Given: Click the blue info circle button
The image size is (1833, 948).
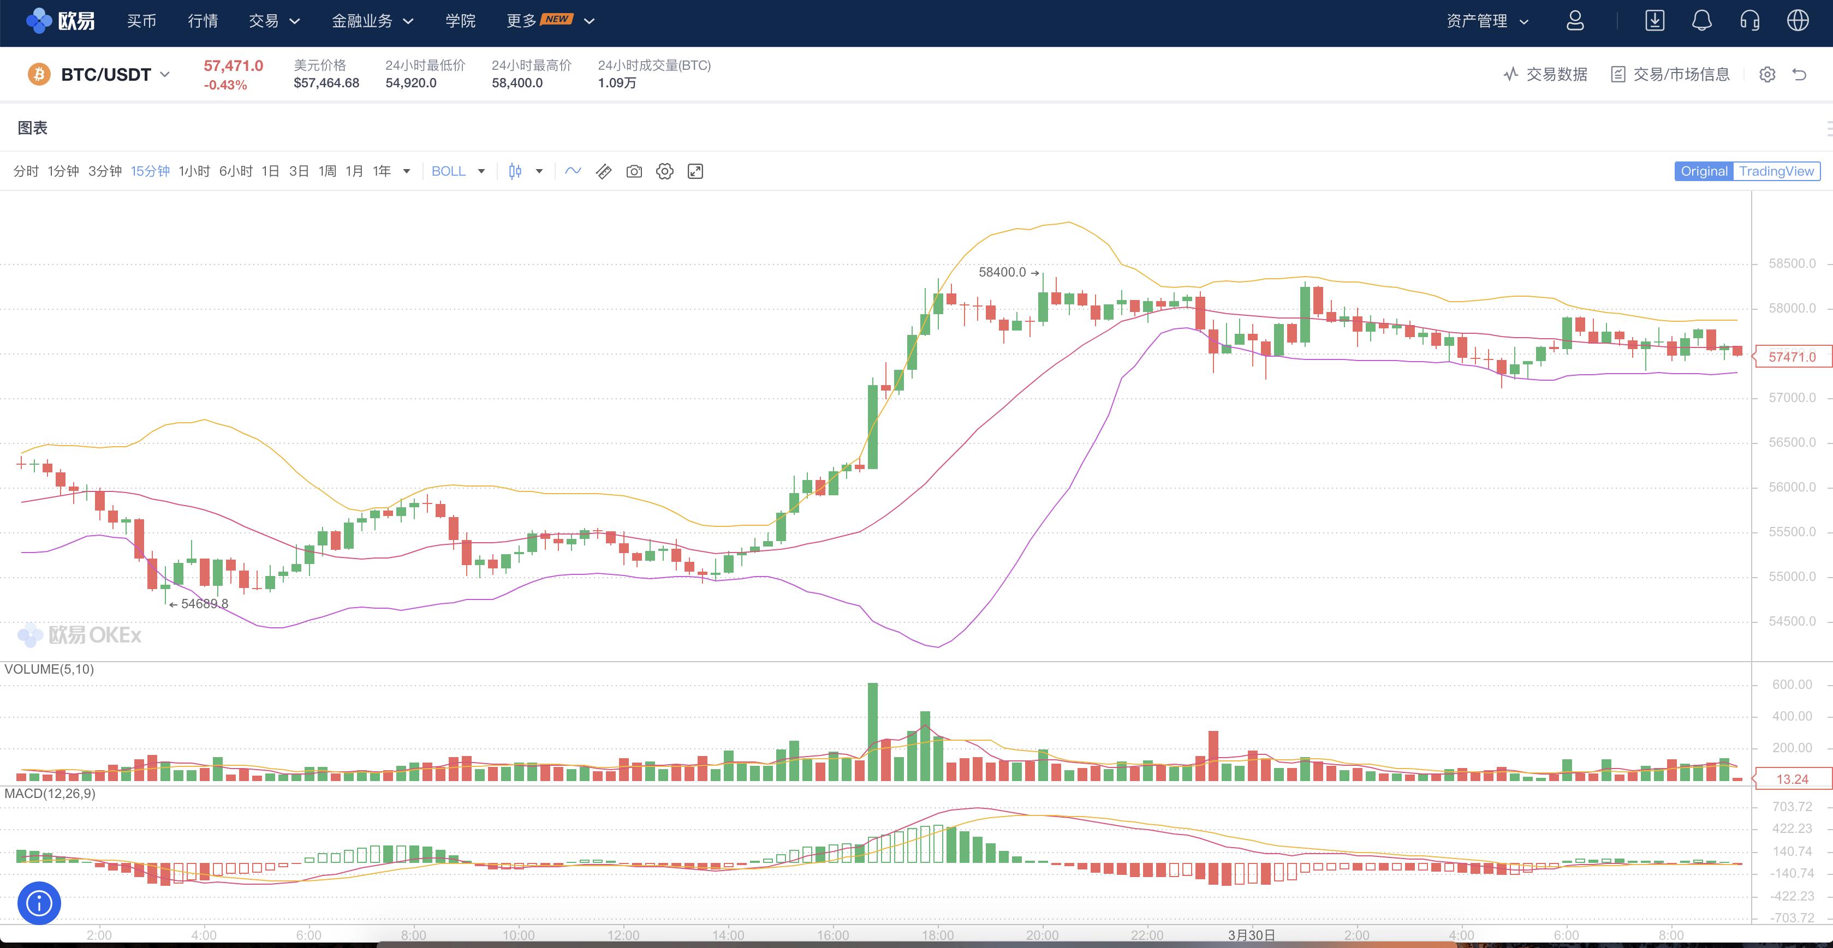Looking at the screenshot, I should [x=39, y=903].
